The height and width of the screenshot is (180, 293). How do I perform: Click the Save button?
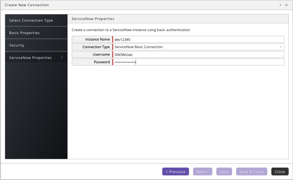point(224,172)
